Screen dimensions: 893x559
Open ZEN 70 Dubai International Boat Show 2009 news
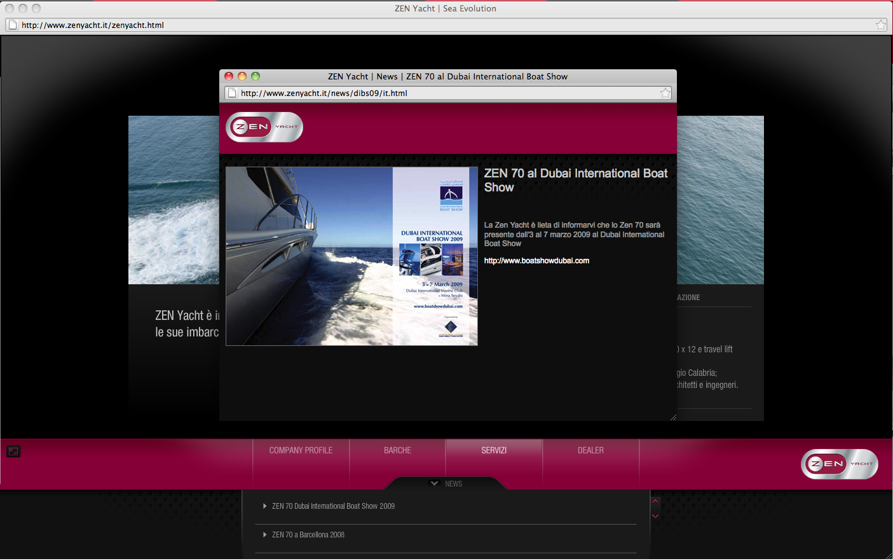(x=333, y=506)
